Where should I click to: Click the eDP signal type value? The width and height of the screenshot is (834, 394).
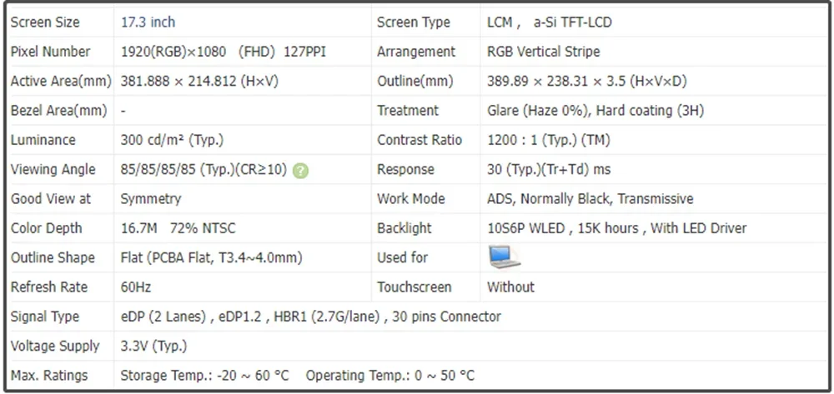click(x=310, y=317)
